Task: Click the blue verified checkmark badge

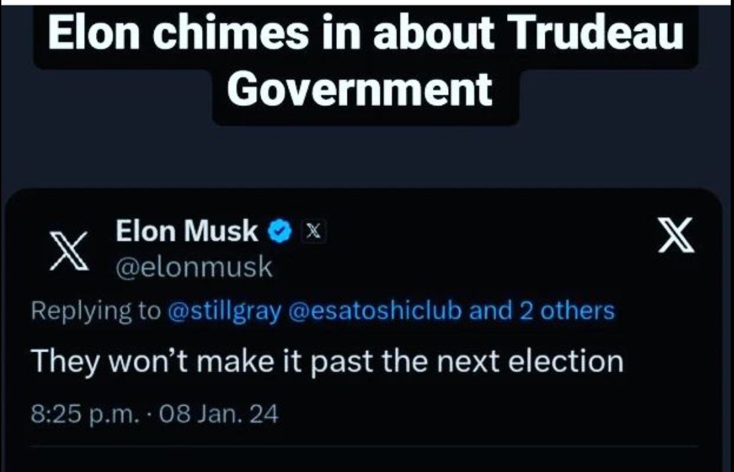Action: pyautogui.click(x=280, y=231)
